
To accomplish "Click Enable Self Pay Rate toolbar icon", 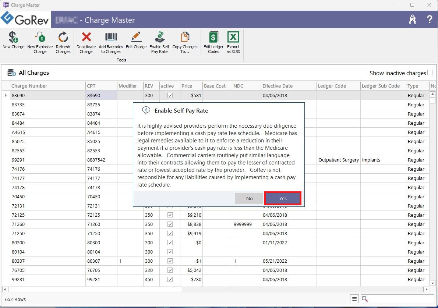I will tap(159, 37).
